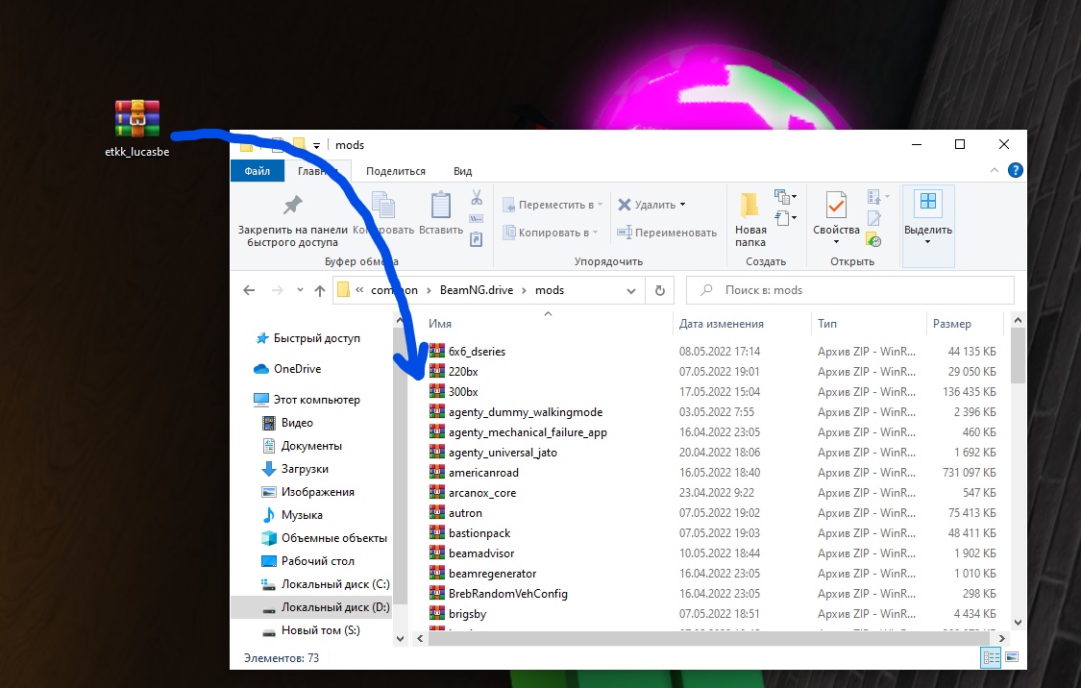Image resolution: width=1081 pixels, height=688 pixels.
Task: Expand the Copy to dropdown
Action: 595,233
